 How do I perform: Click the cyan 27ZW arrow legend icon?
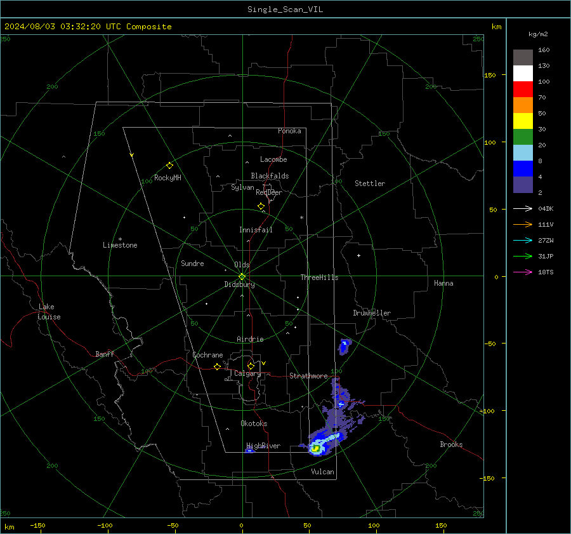click(x=523, y=240)
